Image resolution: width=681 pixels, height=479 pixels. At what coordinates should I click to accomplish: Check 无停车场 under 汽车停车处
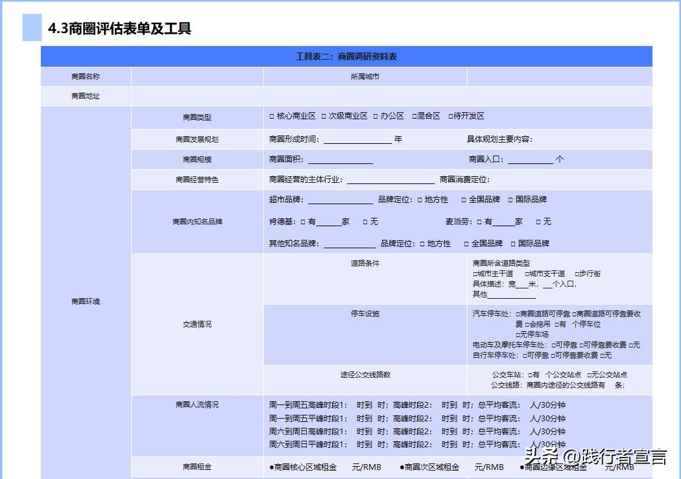(x=518, y=334)
